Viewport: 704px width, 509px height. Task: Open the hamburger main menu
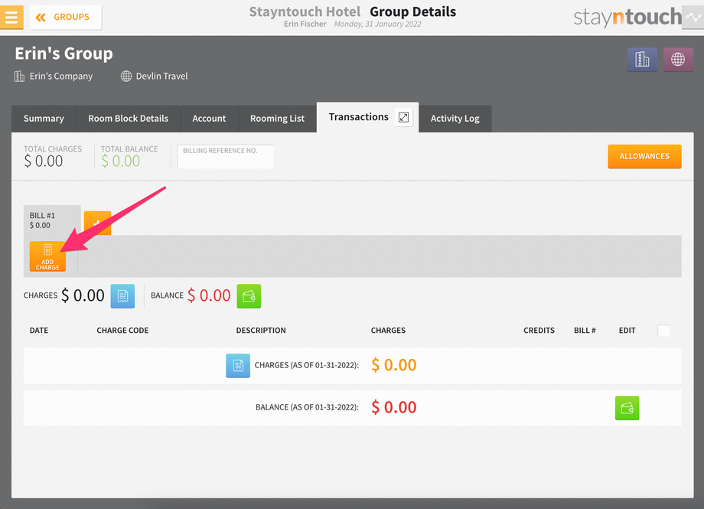(11, 17)
